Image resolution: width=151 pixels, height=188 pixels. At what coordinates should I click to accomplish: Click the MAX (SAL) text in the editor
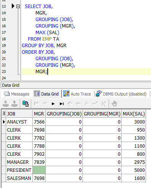[x=47, y=33]
